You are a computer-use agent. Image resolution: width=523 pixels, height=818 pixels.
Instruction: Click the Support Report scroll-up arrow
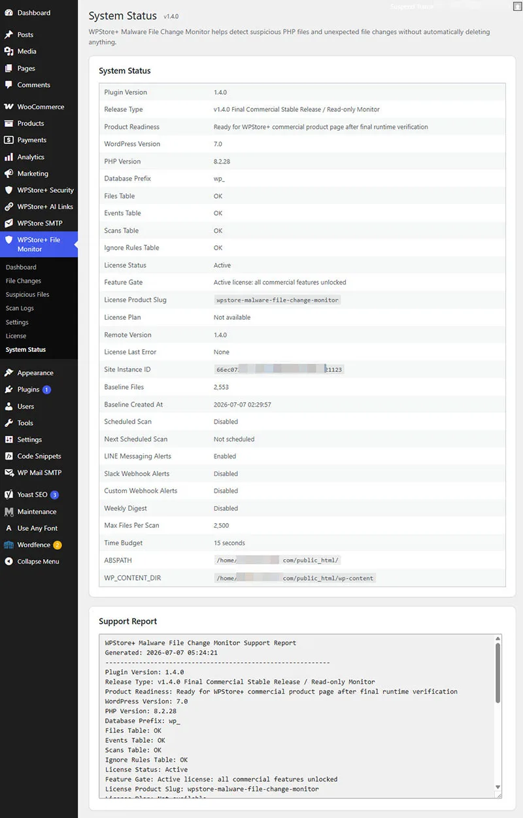(x=498, y=638)
